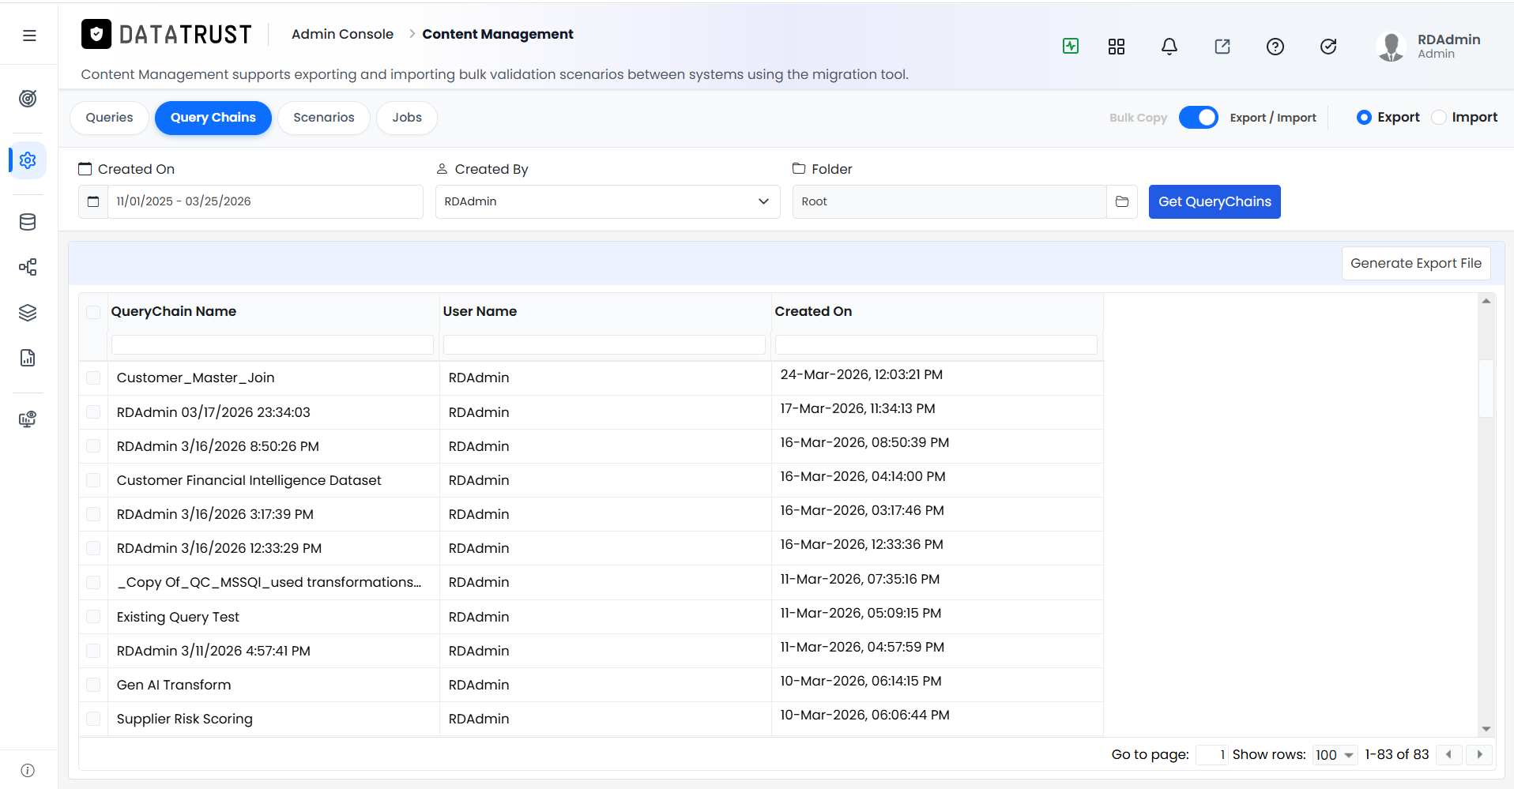Image resolution: width=1514 pixels, height=789 pixels.
Task: Open the workflow nodes sidebar icon
Action: (x=28, y=267)
